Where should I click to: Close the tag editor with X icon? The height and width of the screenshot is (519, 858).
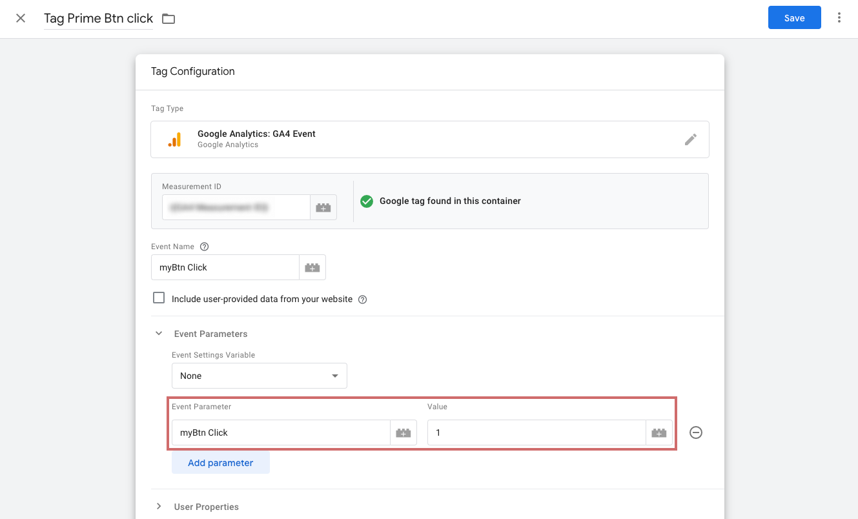coord(21,18)
